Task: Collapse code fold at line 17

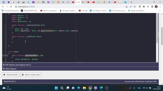Action: coord(7,38)
